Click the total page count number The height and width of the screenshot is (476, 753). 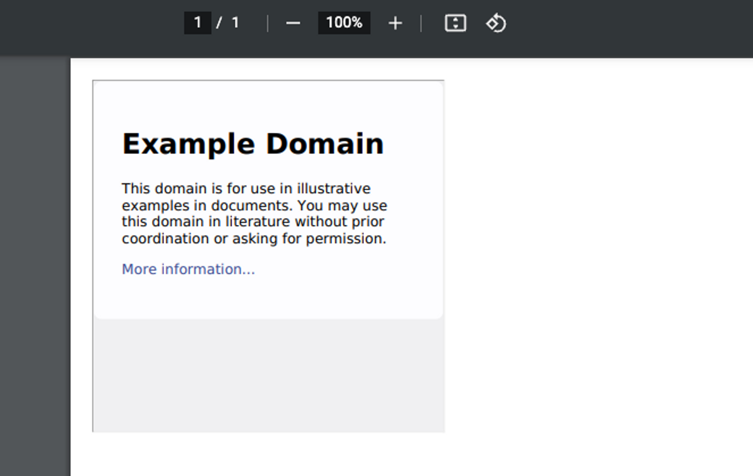tap(235, 23)
